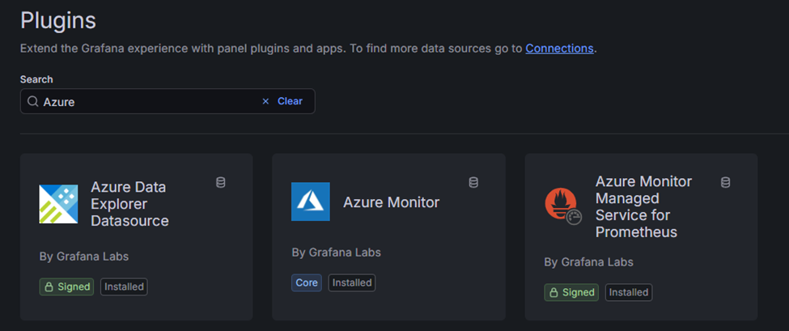
Task: Focus the plugin search field containing Azure
Action: tap(146, 102)
